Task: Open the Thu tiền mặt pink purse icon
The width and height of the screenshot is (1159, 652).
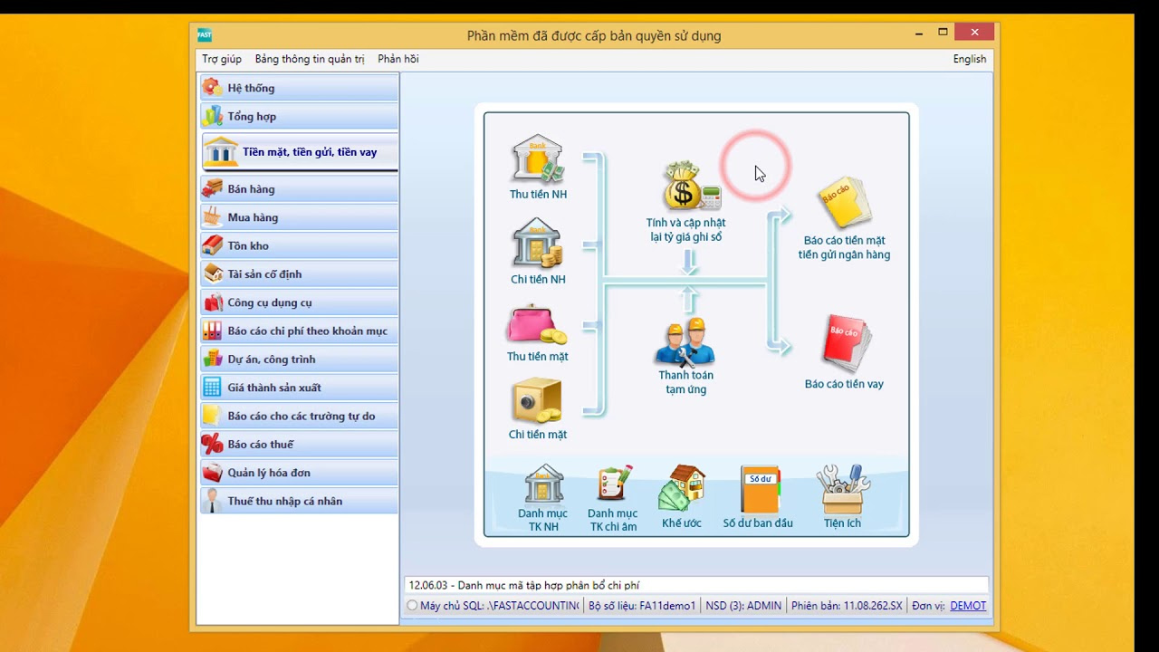Action: (538, 325)
